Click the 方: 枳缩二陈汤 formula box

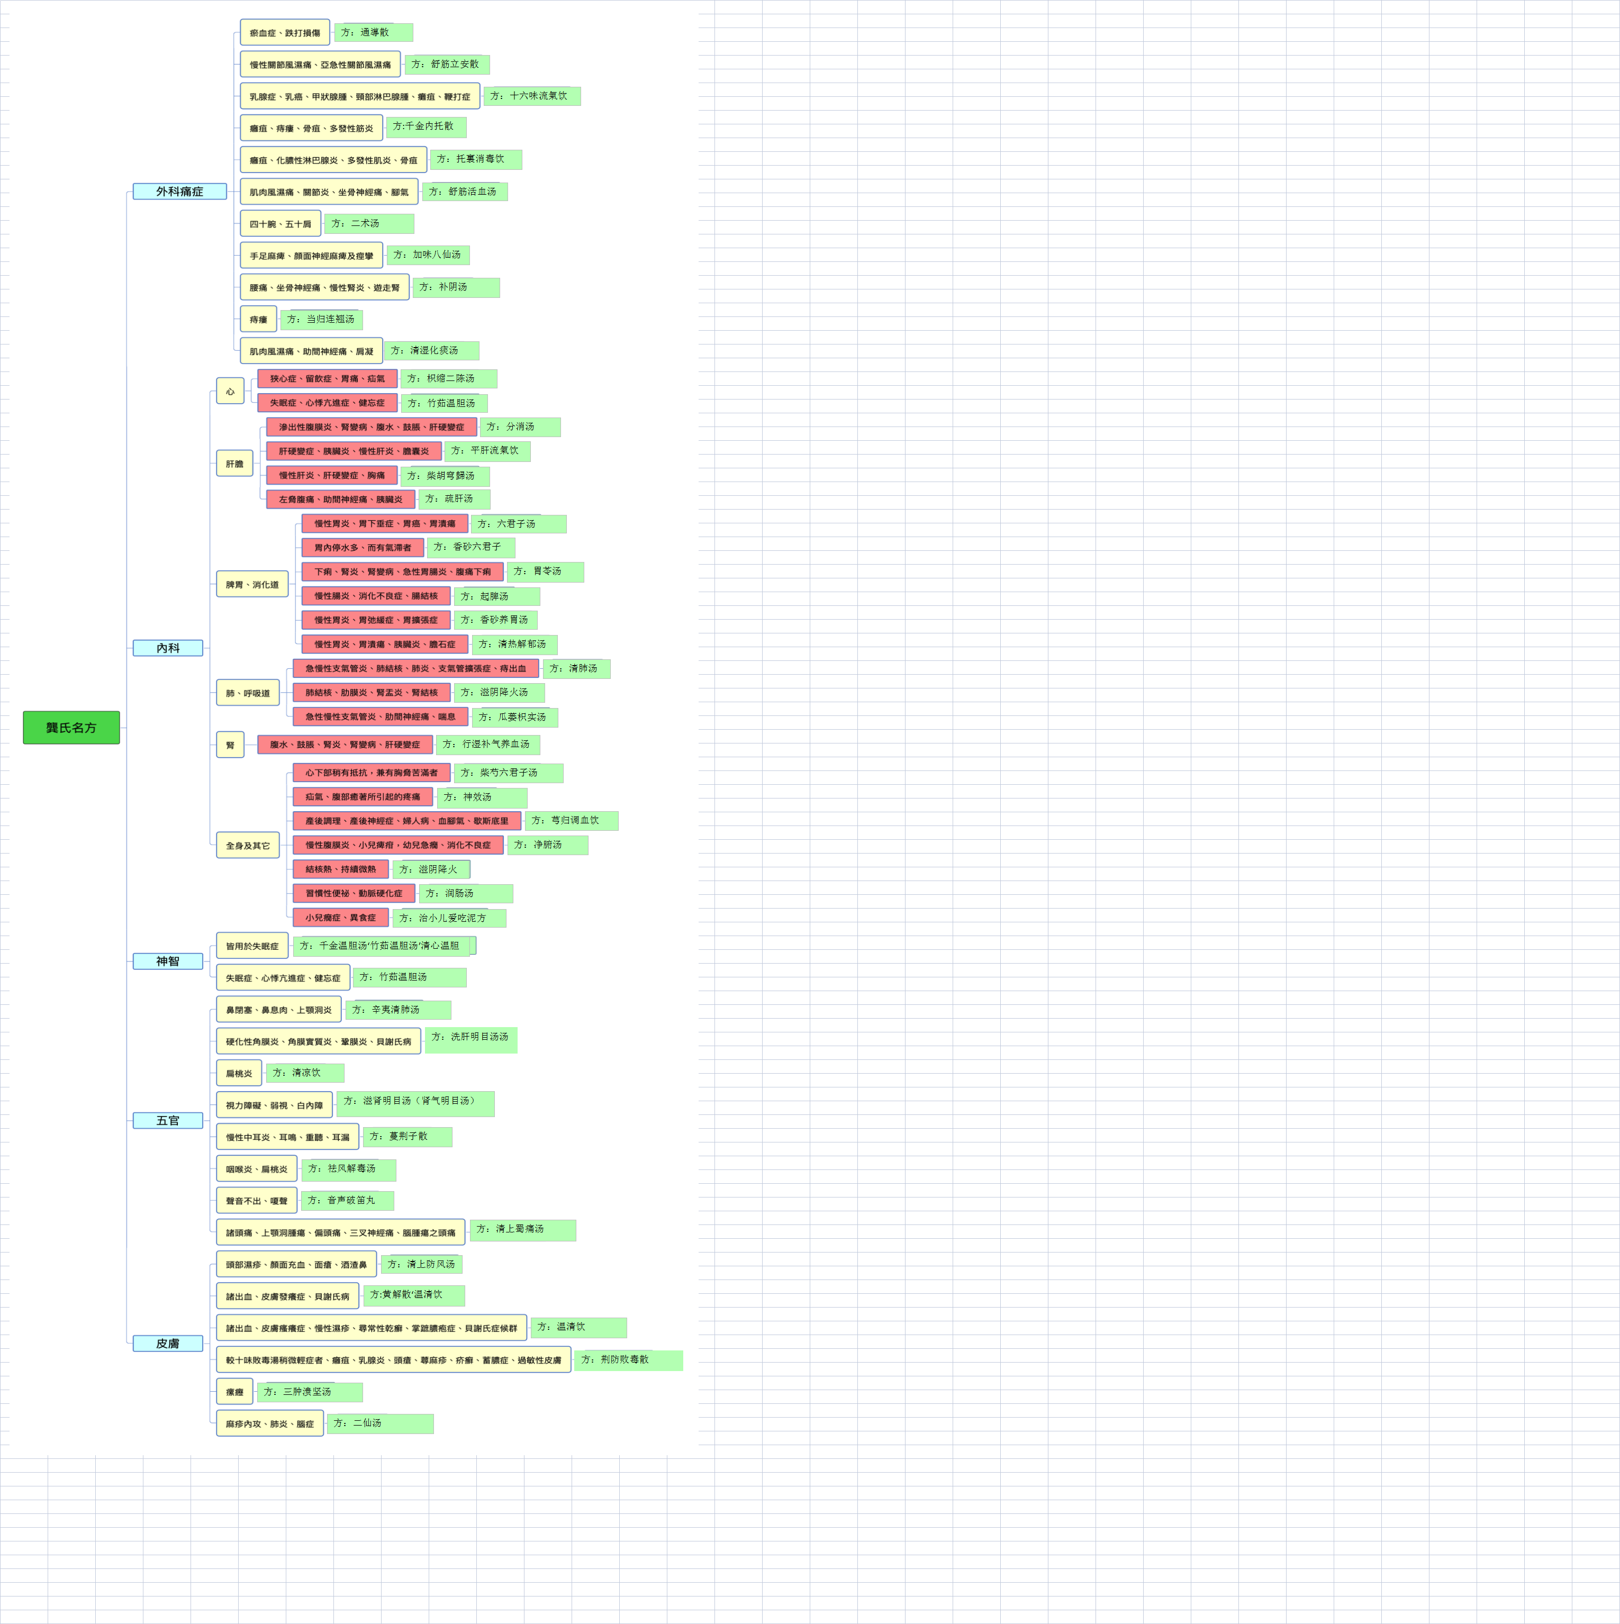tap(449, 379)
